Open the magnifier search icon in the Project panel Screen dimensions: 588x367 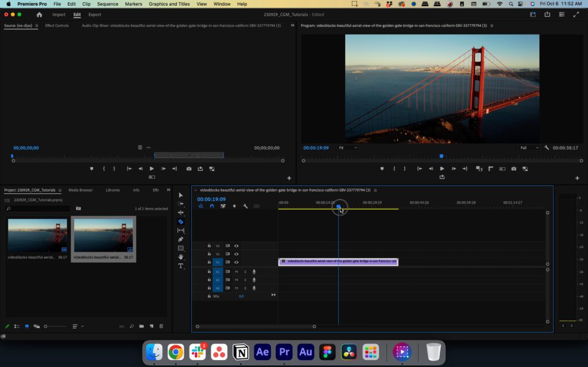pos(132,326)
